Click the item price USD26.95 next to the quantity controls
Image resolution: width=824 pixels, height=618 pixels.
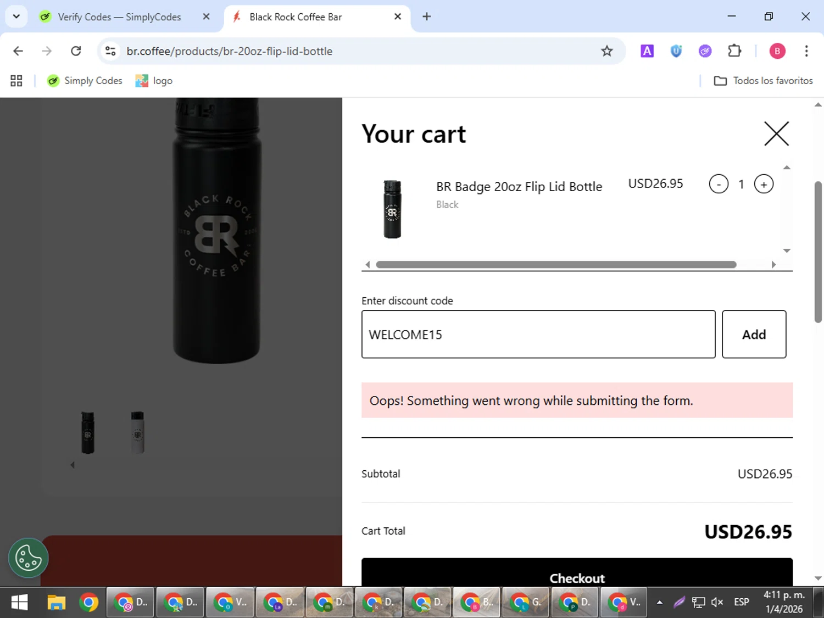(655, 183)
